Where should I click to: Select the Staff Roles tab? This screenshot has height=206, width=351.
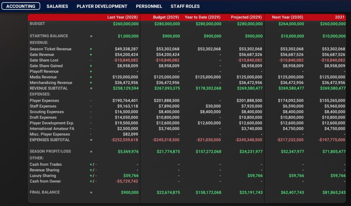point(185,6)
